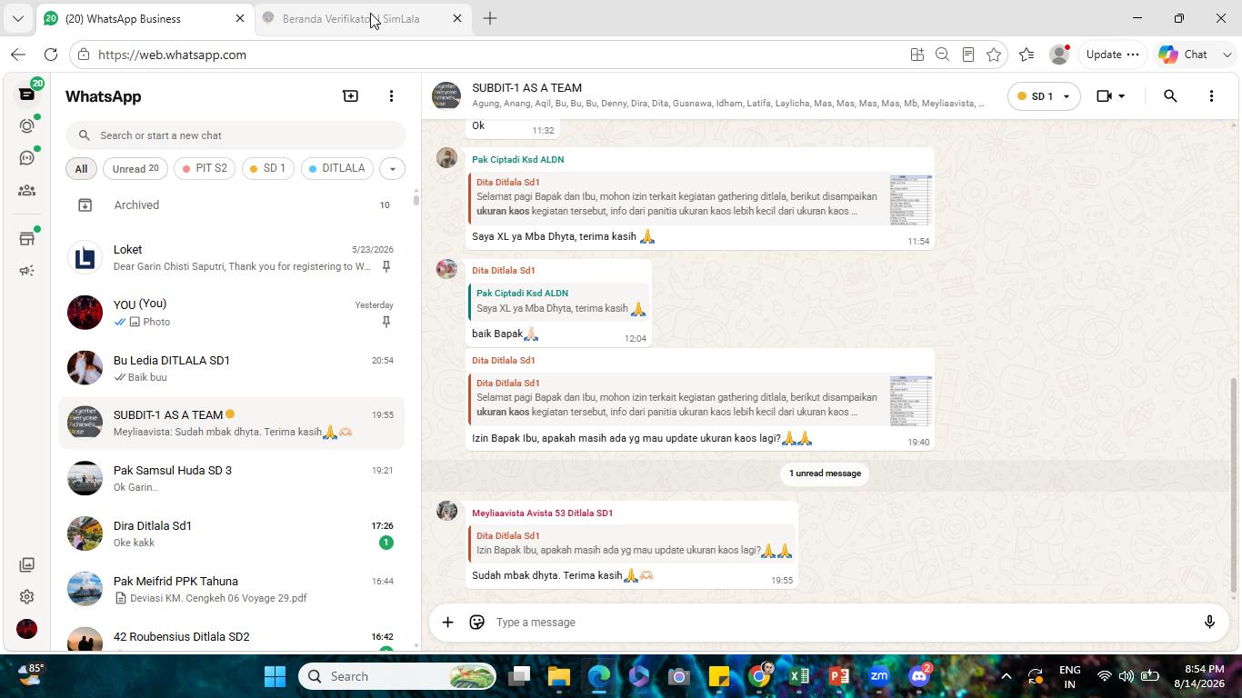Click the microphone voice message icon
The height and width of the screenshot is (698, 1242).
(x=1209, y=622)
